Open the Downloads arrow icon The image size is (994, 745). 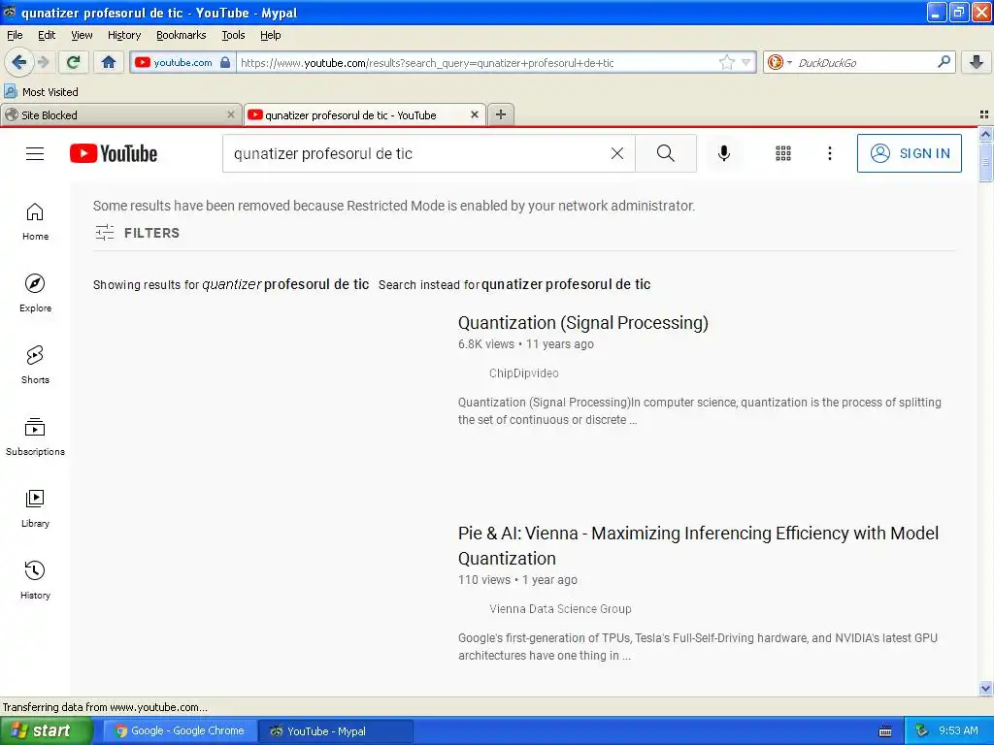[x=977, y=61]
